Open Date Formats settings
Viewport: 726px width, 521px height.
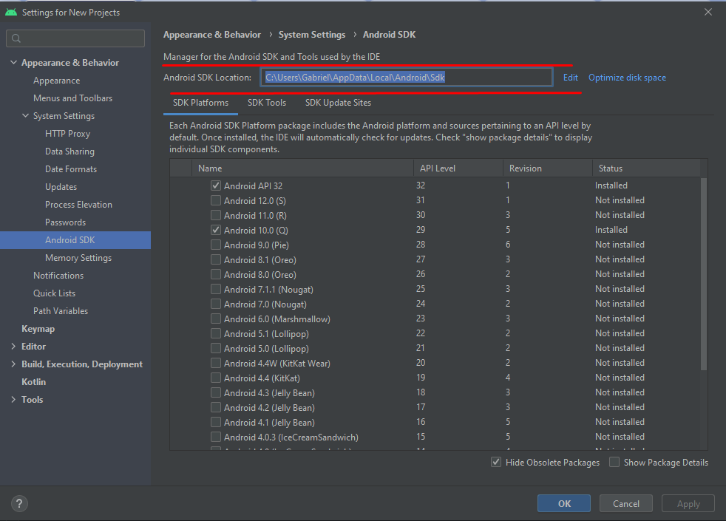click(x=71, y=169)
